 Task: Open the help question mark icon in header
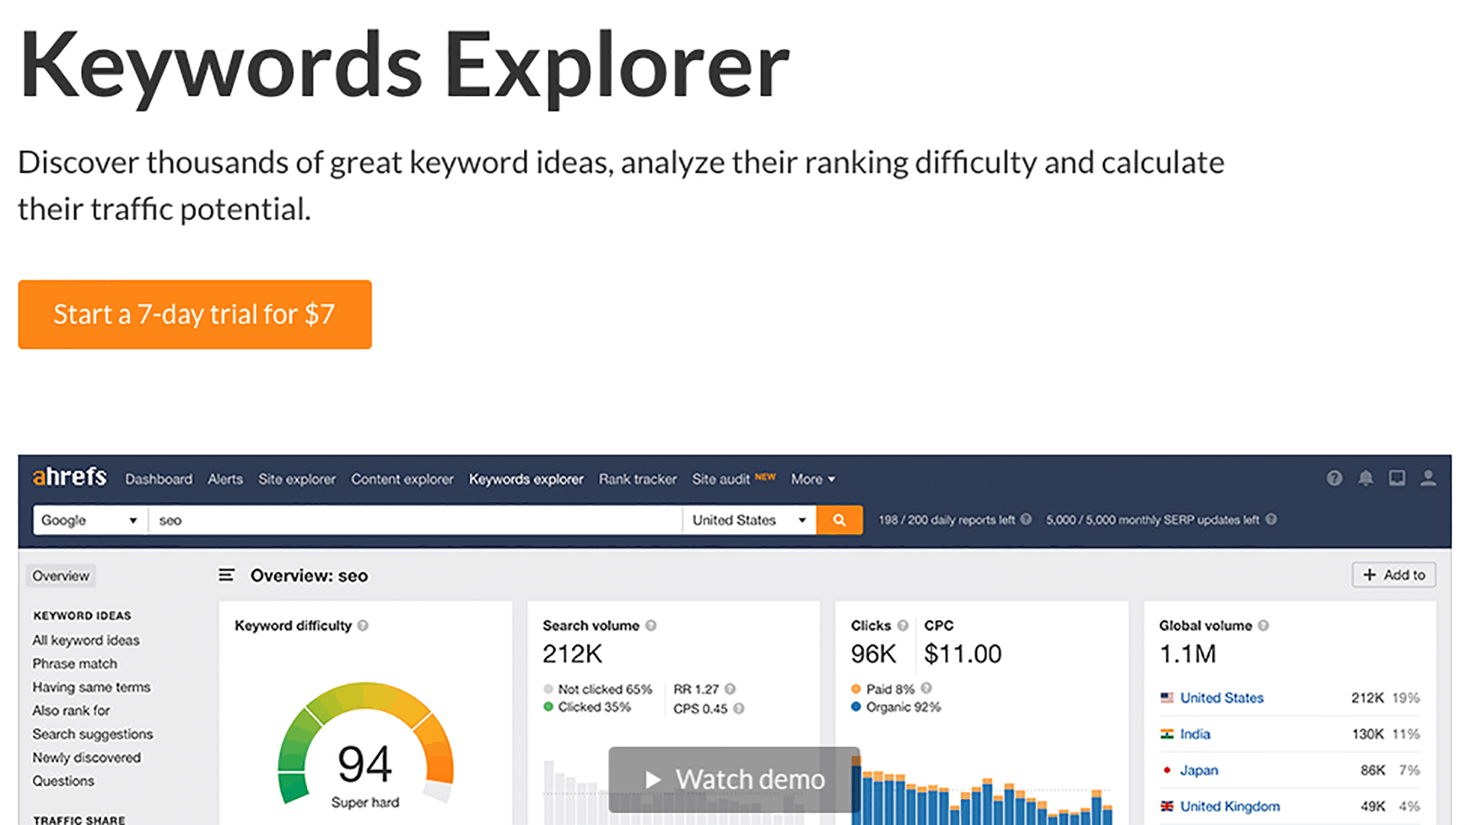(x=1334, y=478)
